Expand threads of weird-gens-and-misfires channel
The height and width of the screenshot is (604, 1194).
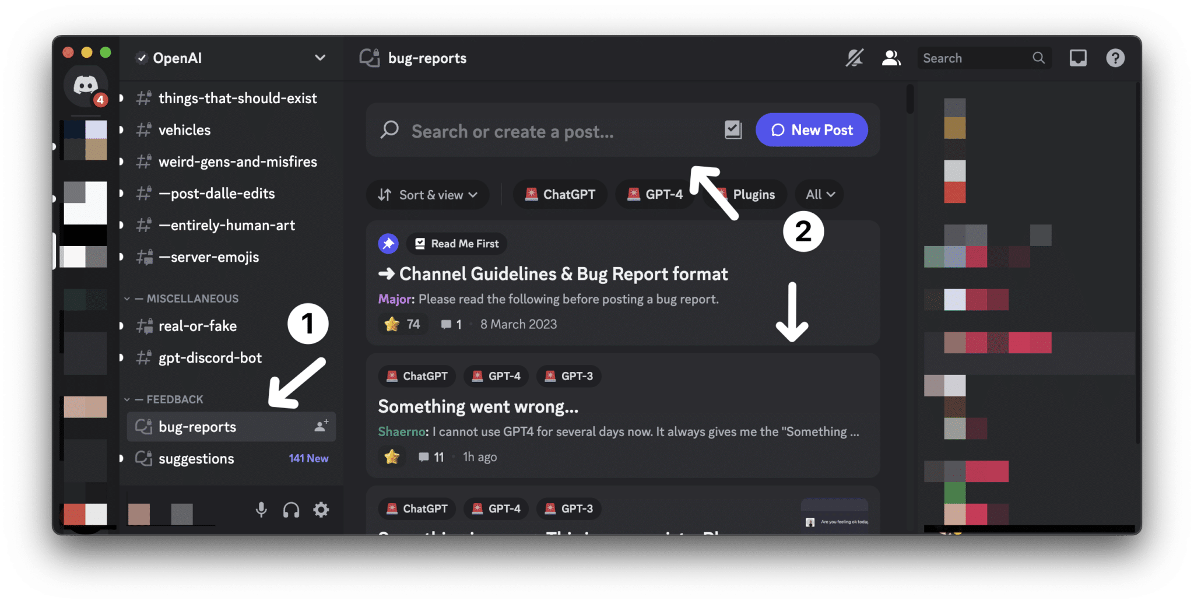coord(121,161)
